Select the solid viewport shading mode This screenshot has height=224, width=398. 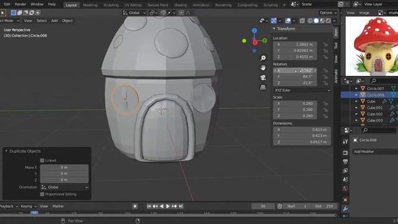(x=316, y=21)
